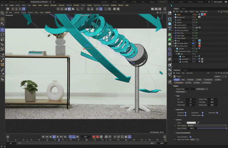This screenshot has height=148, width=228.
Task: Disable the Generators checkbox
Action: coord(217,112)
